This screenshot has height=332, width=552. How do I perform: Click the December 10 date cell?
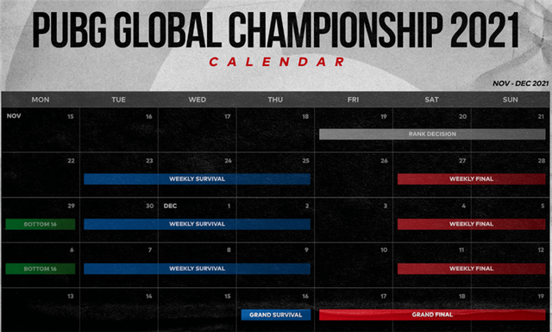pyautogui.click(x=354, y=265)
